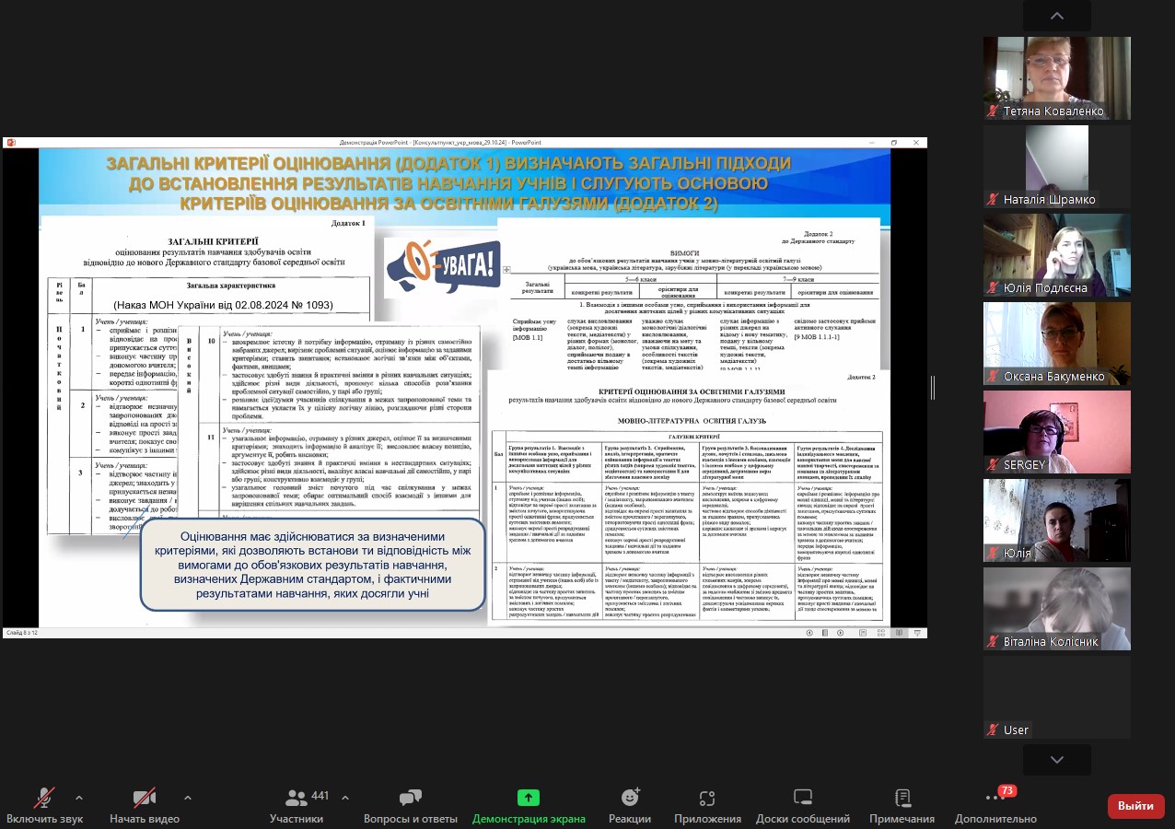Image resolution: width=1175 pixels, height=829 pixels.
Task: Expand participants options arrow beside Участники
Action: [345, 798]
